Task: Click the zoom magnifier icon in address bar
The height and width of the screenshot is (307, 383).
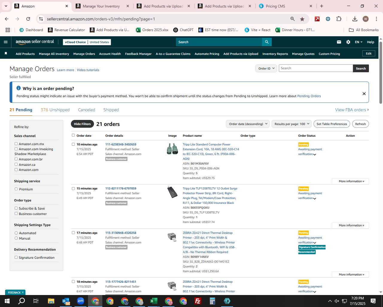Action: (293, 19)
